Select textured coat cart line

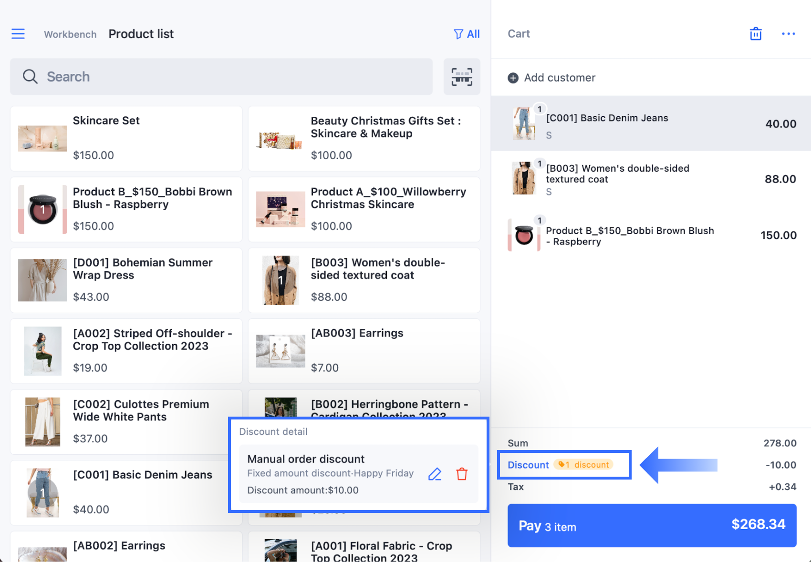(651, 179)
